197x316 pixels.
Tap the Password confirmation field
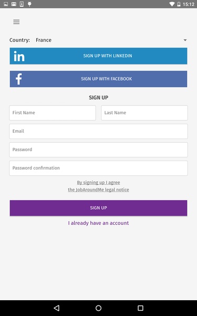(99, 168)
